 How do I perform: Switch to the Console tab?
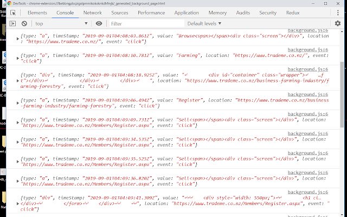pos(65,13)
